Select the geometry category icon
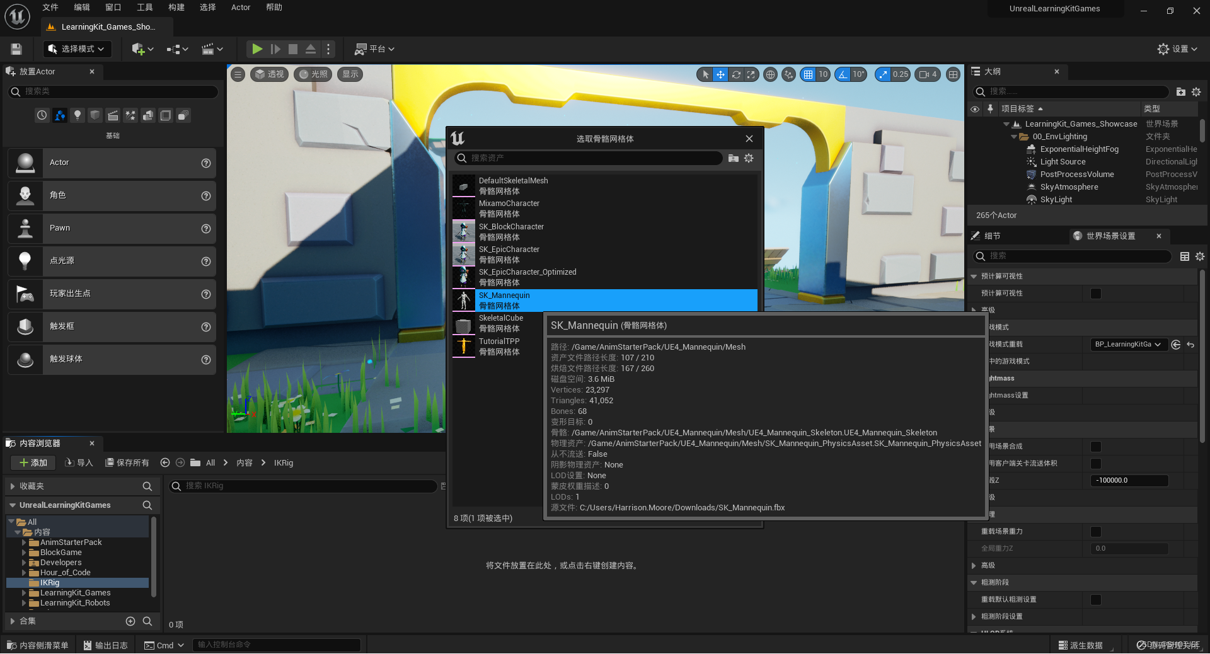 (x=148, y=115)
